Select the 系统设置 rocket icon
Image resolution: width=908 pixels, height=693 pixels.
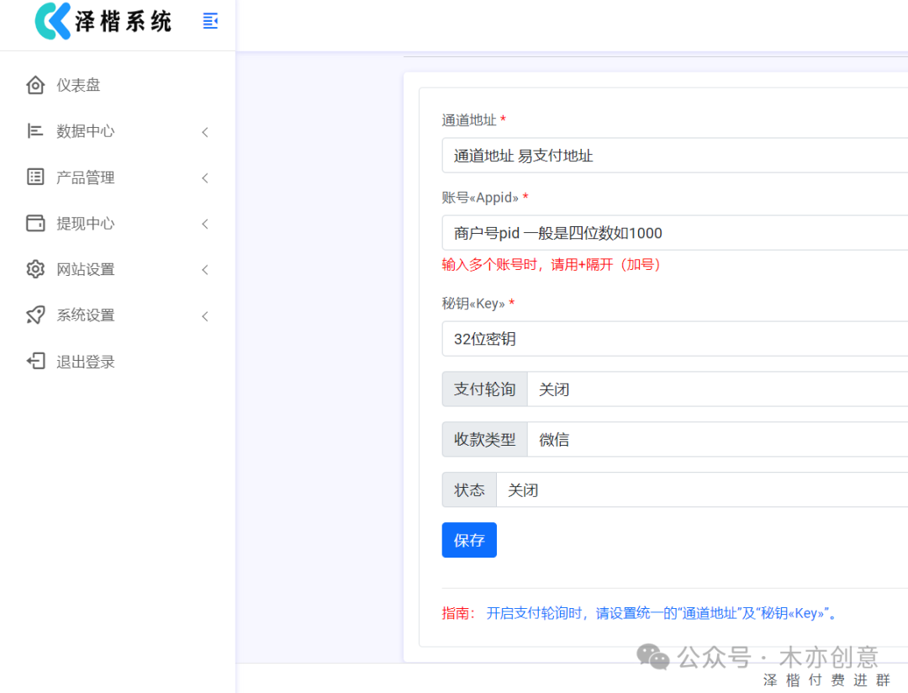[34, 315]
